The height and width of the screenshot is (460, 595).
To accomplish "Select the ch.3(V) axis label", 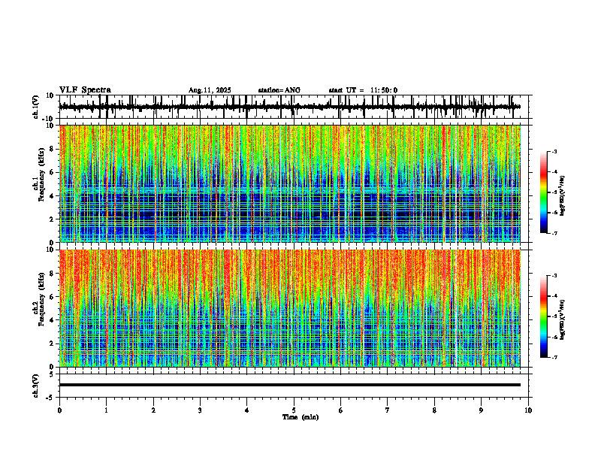I will [36, 386].
